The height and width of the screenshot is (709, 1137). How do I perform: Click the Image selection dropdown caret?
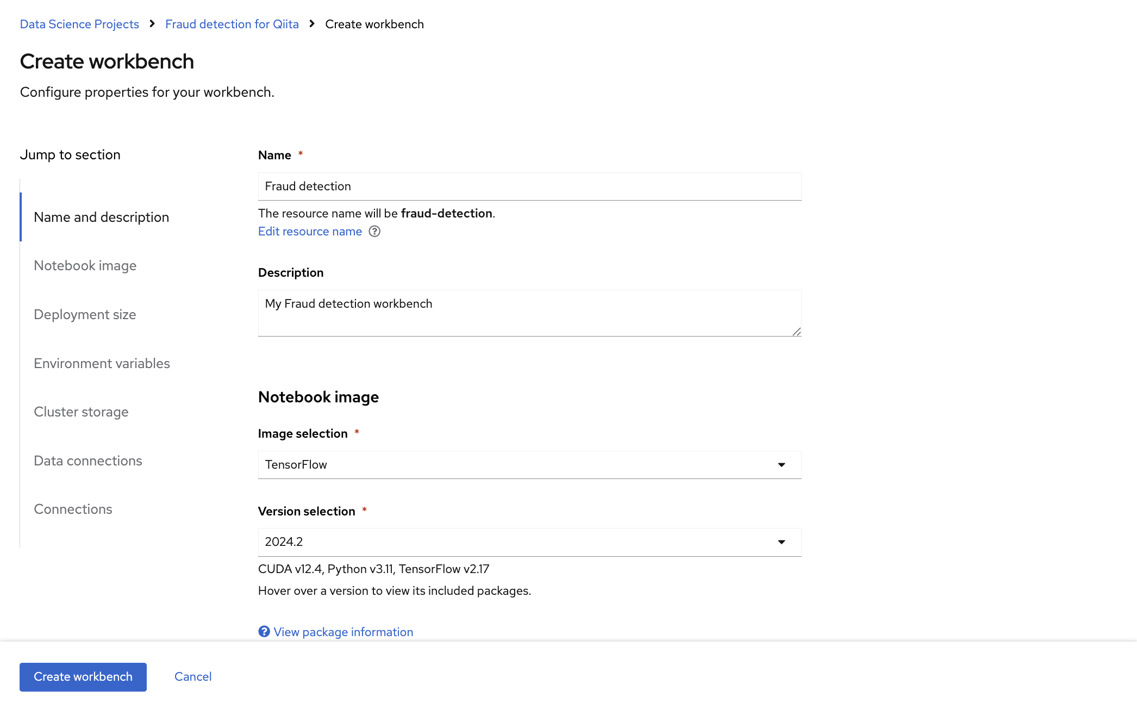[781, 465]
